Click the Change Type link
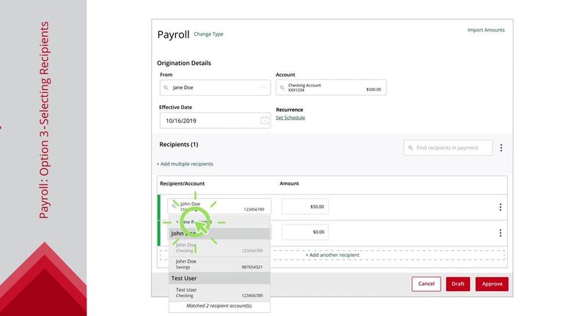The image size is (563, 316). point(208,34)
